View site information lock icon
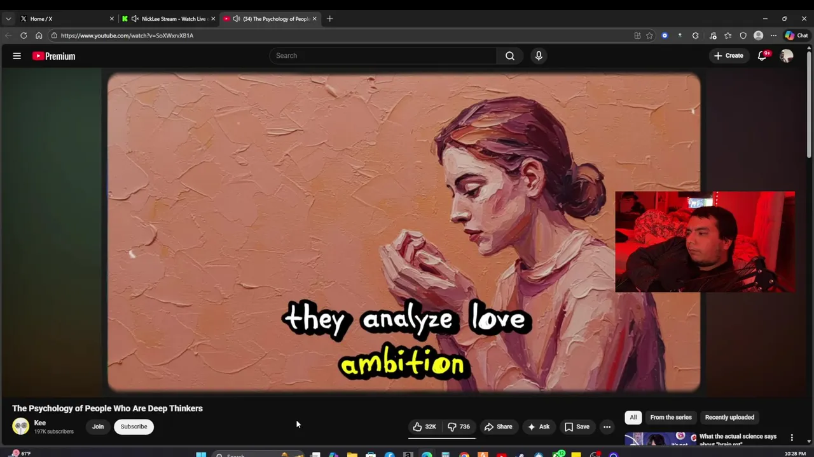 point(54,36)
